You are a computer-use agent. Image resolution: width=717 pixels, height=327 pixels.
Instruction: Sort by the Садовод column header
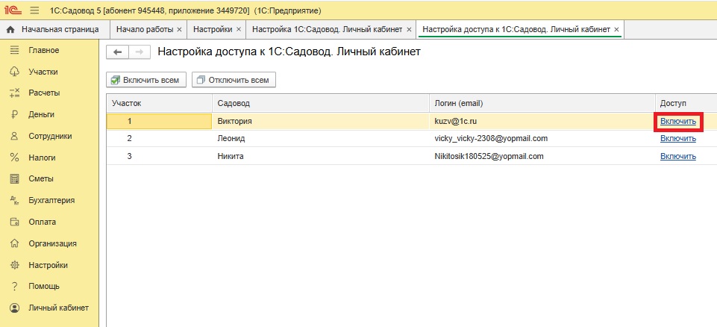pyautogui.click(x=321, y=103)
